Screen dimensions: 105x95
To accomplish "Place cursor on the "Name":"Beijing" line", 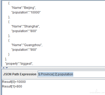I will [x=24, y=8].
